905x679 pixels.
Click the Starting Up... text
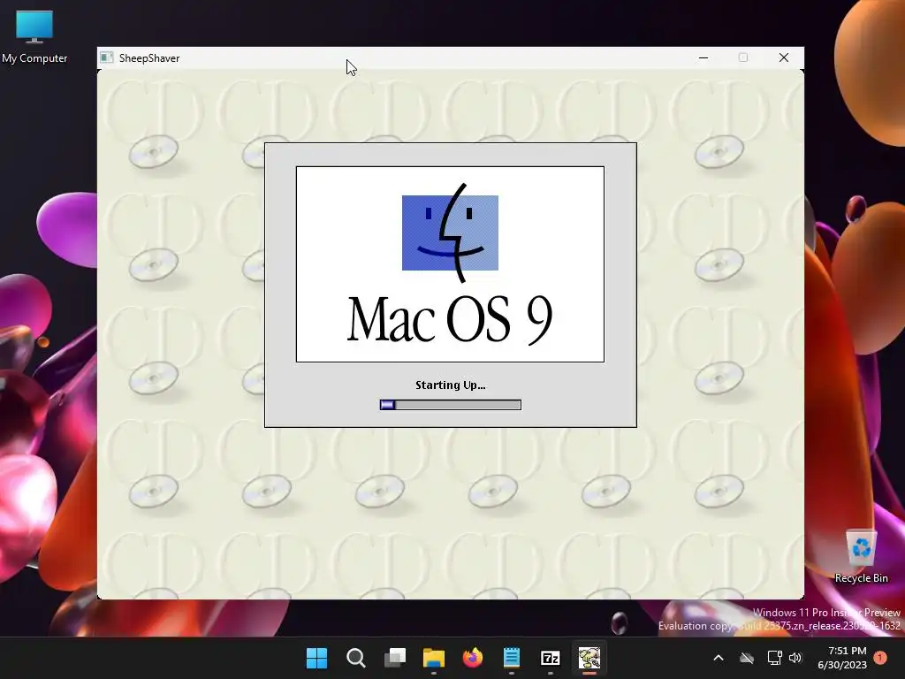[450, 385]
